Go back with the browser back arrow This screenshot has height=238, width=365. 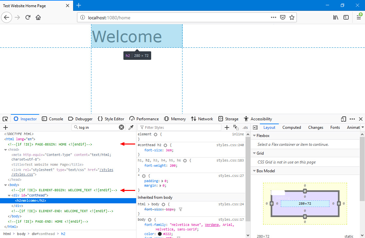click(7, 17)
